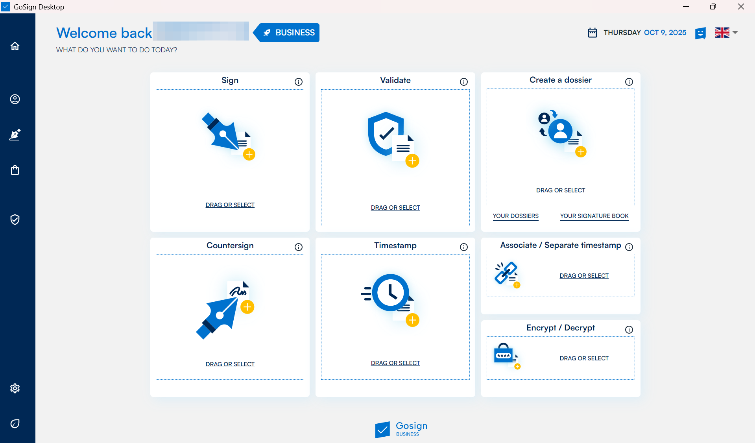755x443 pixels.
Task: Open Settings gear in the sidebar
Action: 15,388
